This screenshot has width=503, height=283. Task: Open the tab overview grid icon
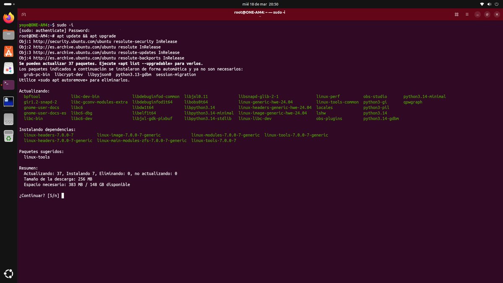456,14
